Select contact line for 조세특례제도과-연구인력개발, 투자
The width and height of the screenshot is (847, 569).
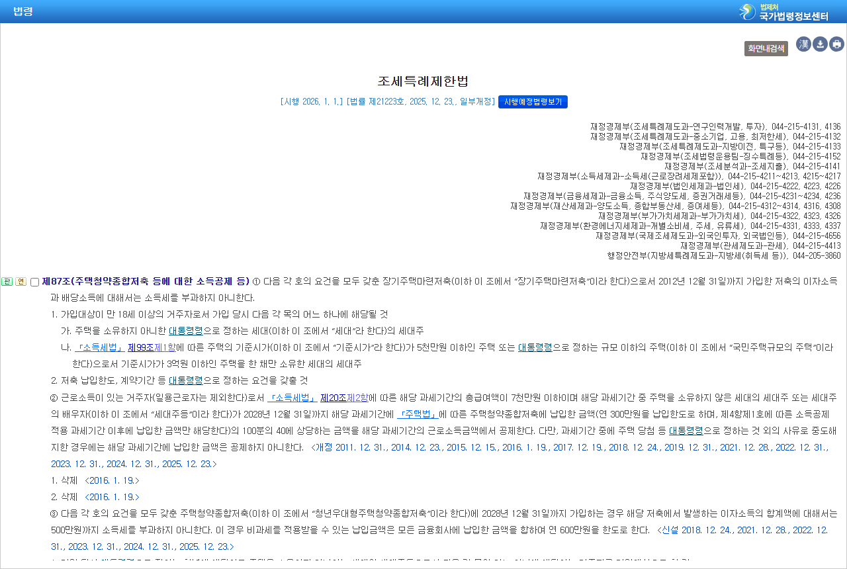pos(715,126)
